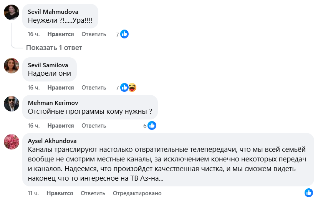Reply to Aysel Akhundova's comment

(93, 193)
